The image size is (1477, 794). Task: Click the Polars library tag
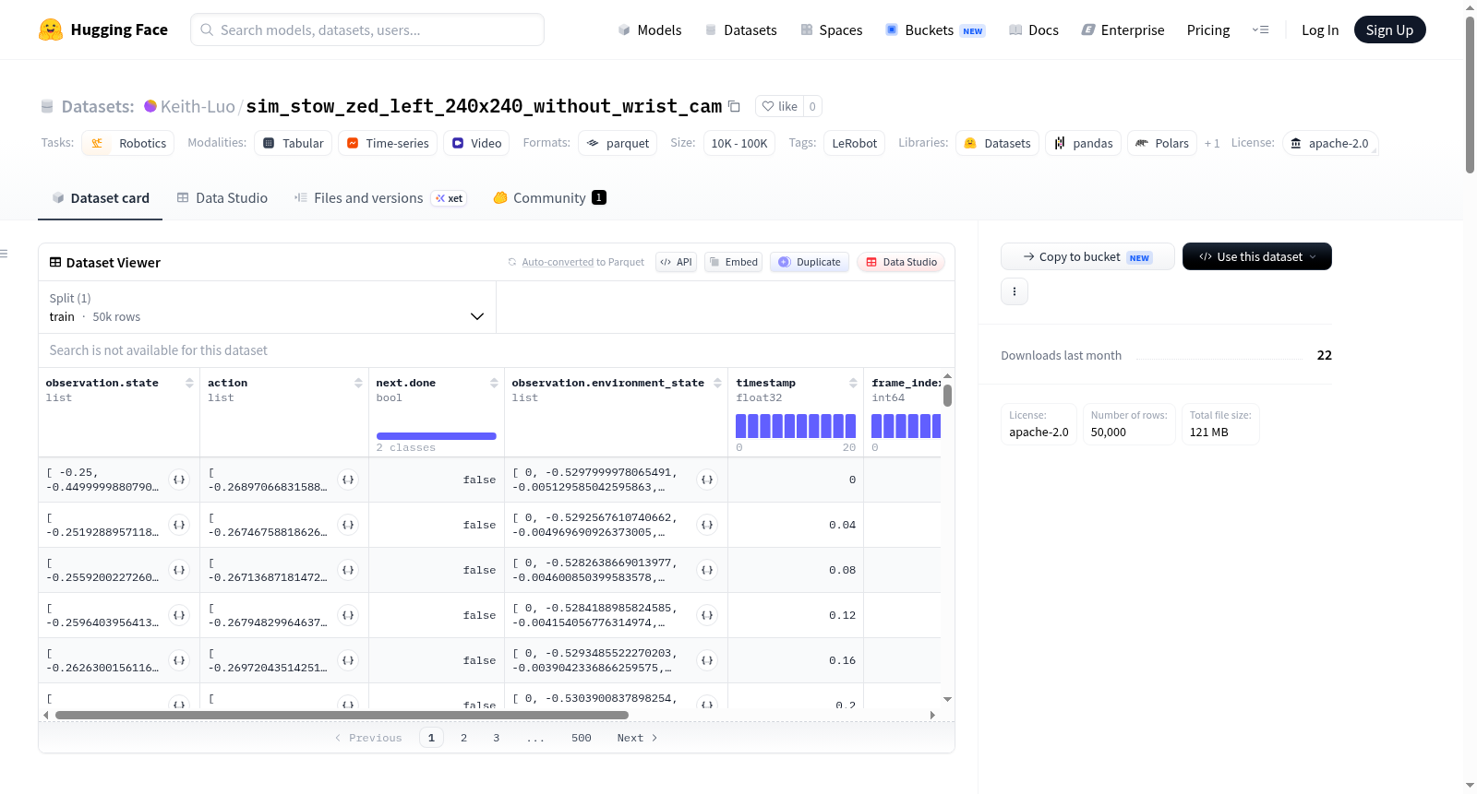pos(1162,143)
